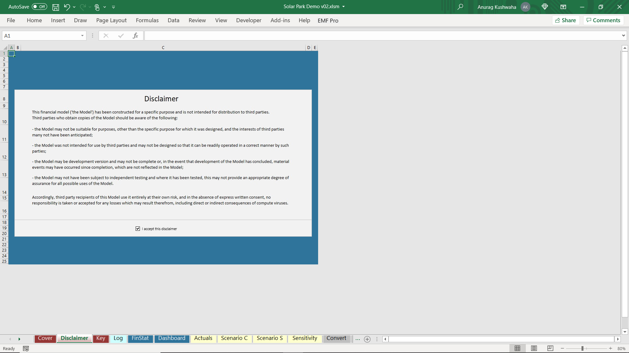Click the Touch/Mouse mode icon
This screenshot has height=353, width=629.
(x=97, y=7)
